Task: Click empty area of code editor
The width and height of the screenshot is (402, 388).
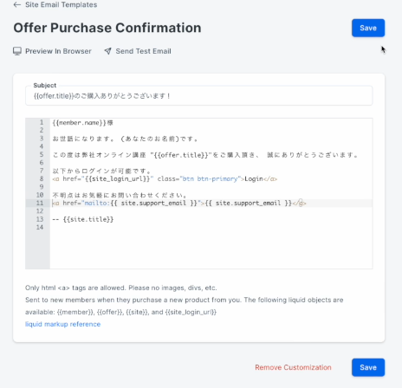Action: click(x=211, y=249)
